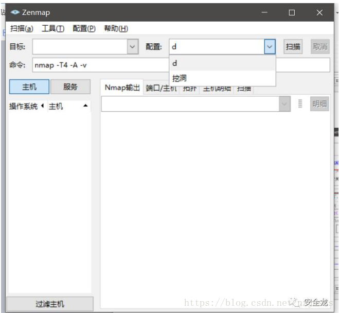Click the 配置 profile combo box field
This screenshot has height=313, width=339.
point(217,46)
